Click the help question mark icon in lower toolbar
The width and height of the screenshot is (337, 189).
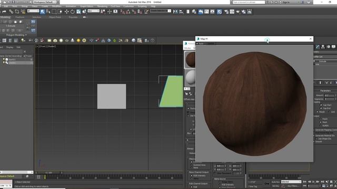point(152,40)
